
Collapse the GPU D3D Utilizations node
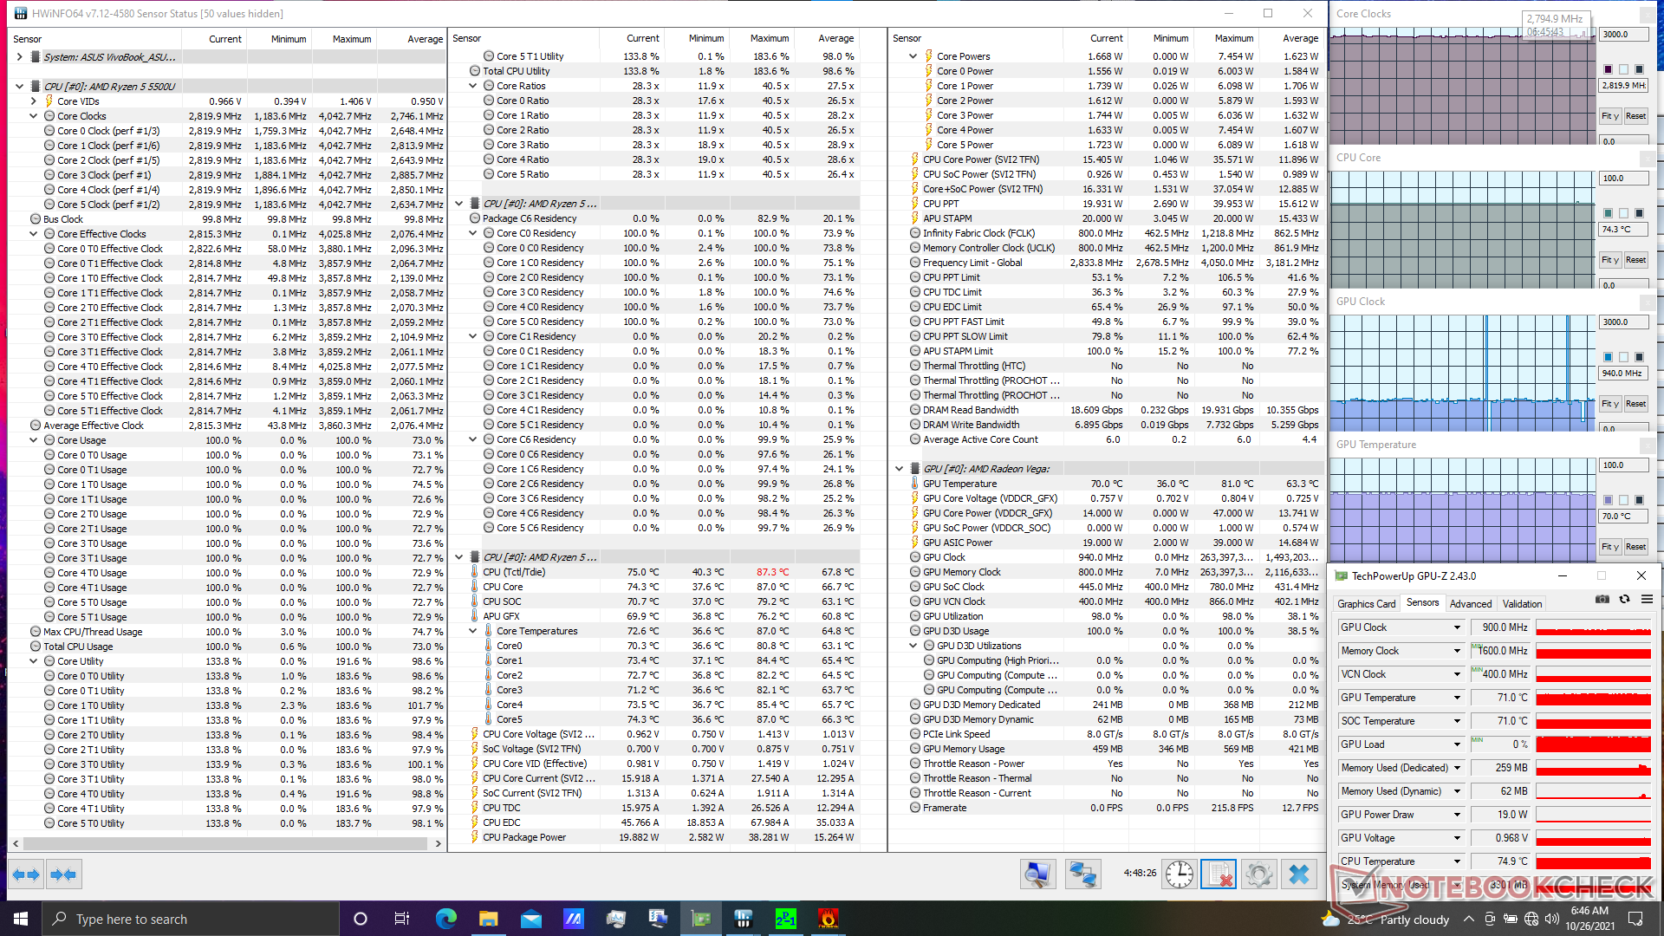coord(913,646)
